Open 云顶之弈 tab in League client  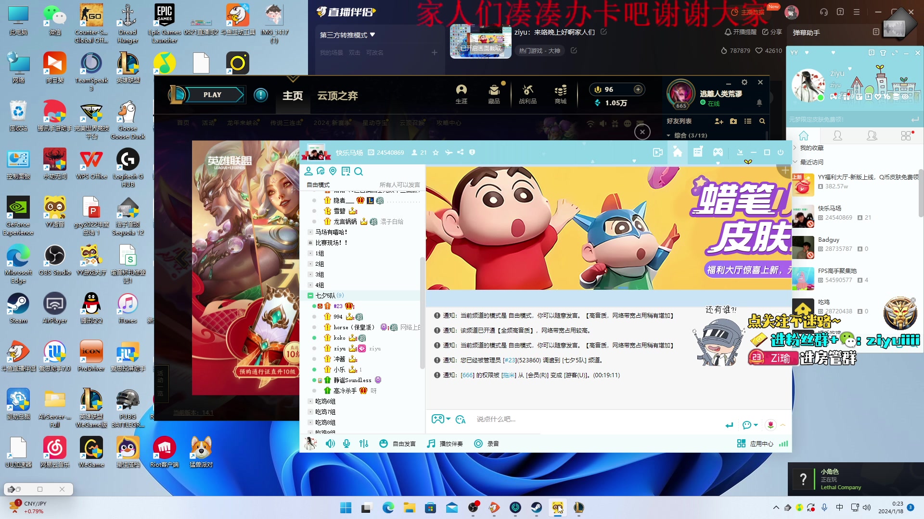(337, 96)
